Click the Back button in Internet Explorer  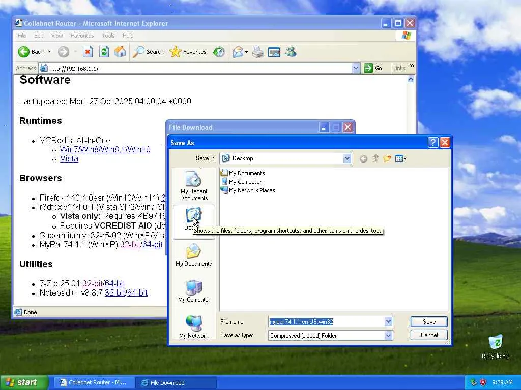(x=31, y=52)
